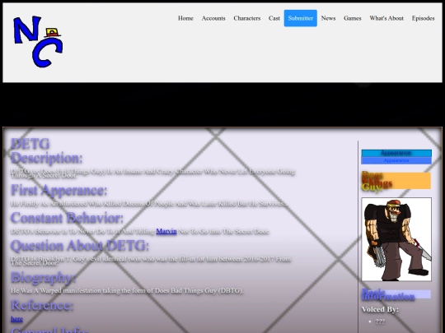Select Cast in the navigation bar
The height and width of the screenshot is (333, 445).
(x=274, y=18)
